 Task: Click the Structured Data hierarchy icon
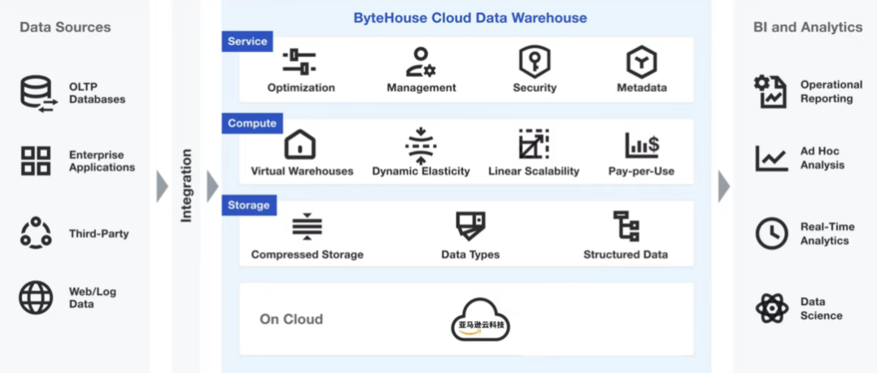point(626,226)
